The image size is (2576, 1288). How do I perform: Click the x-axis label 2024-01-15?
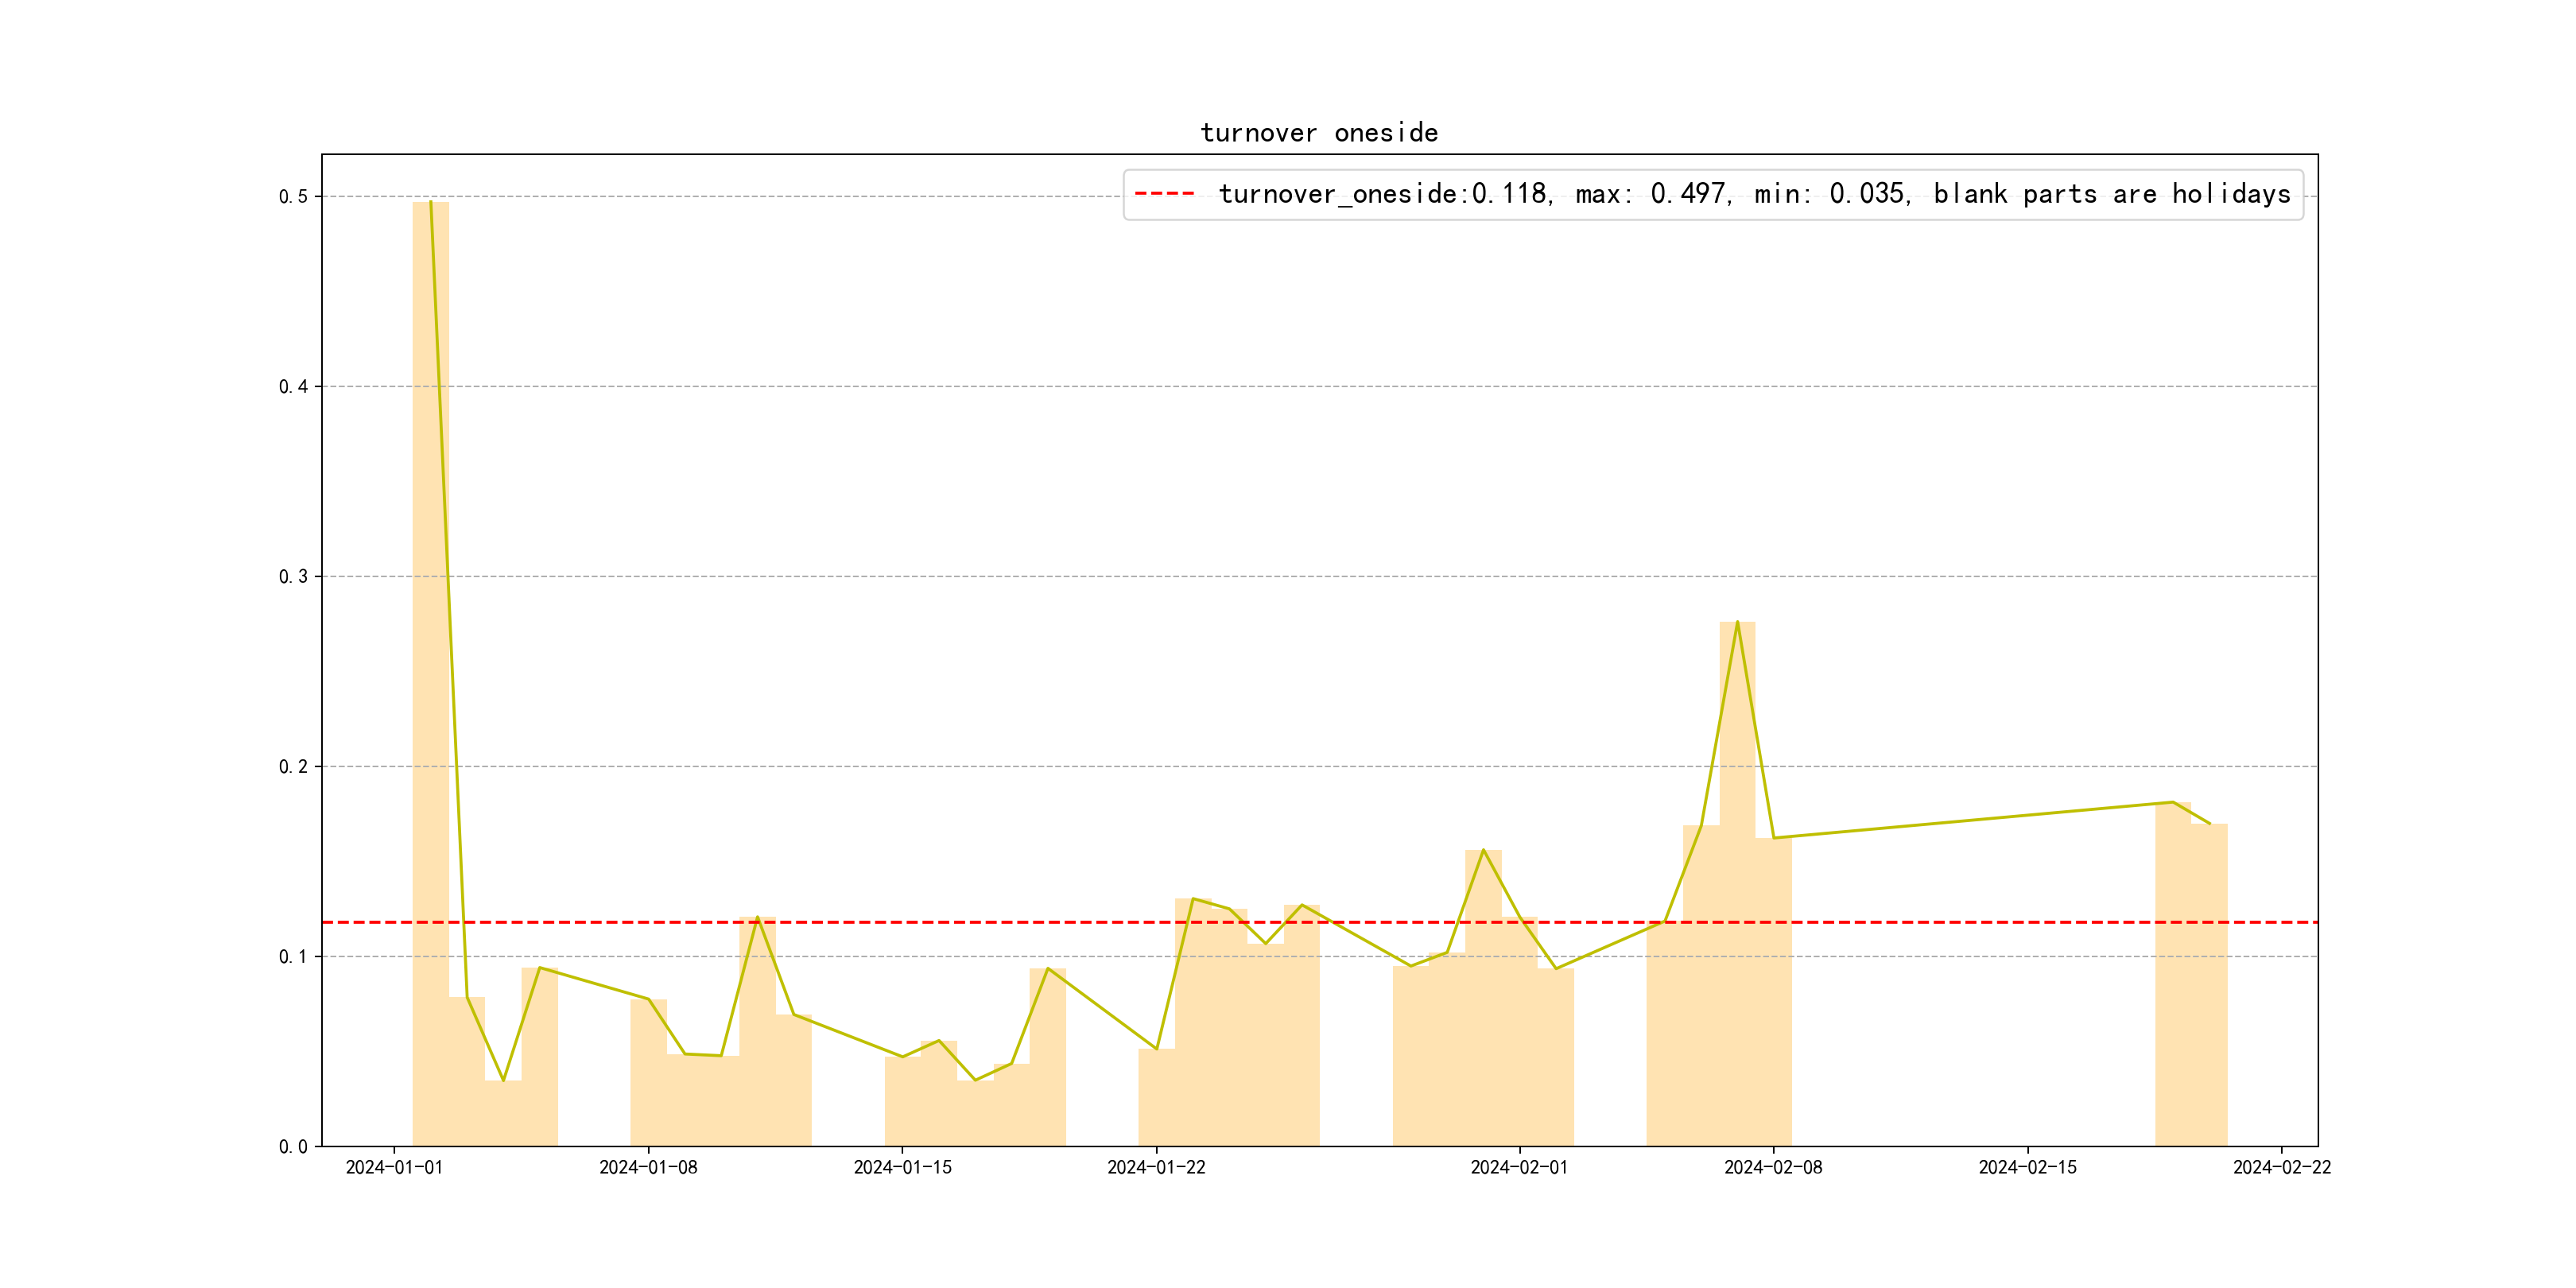coord(902,1168)
